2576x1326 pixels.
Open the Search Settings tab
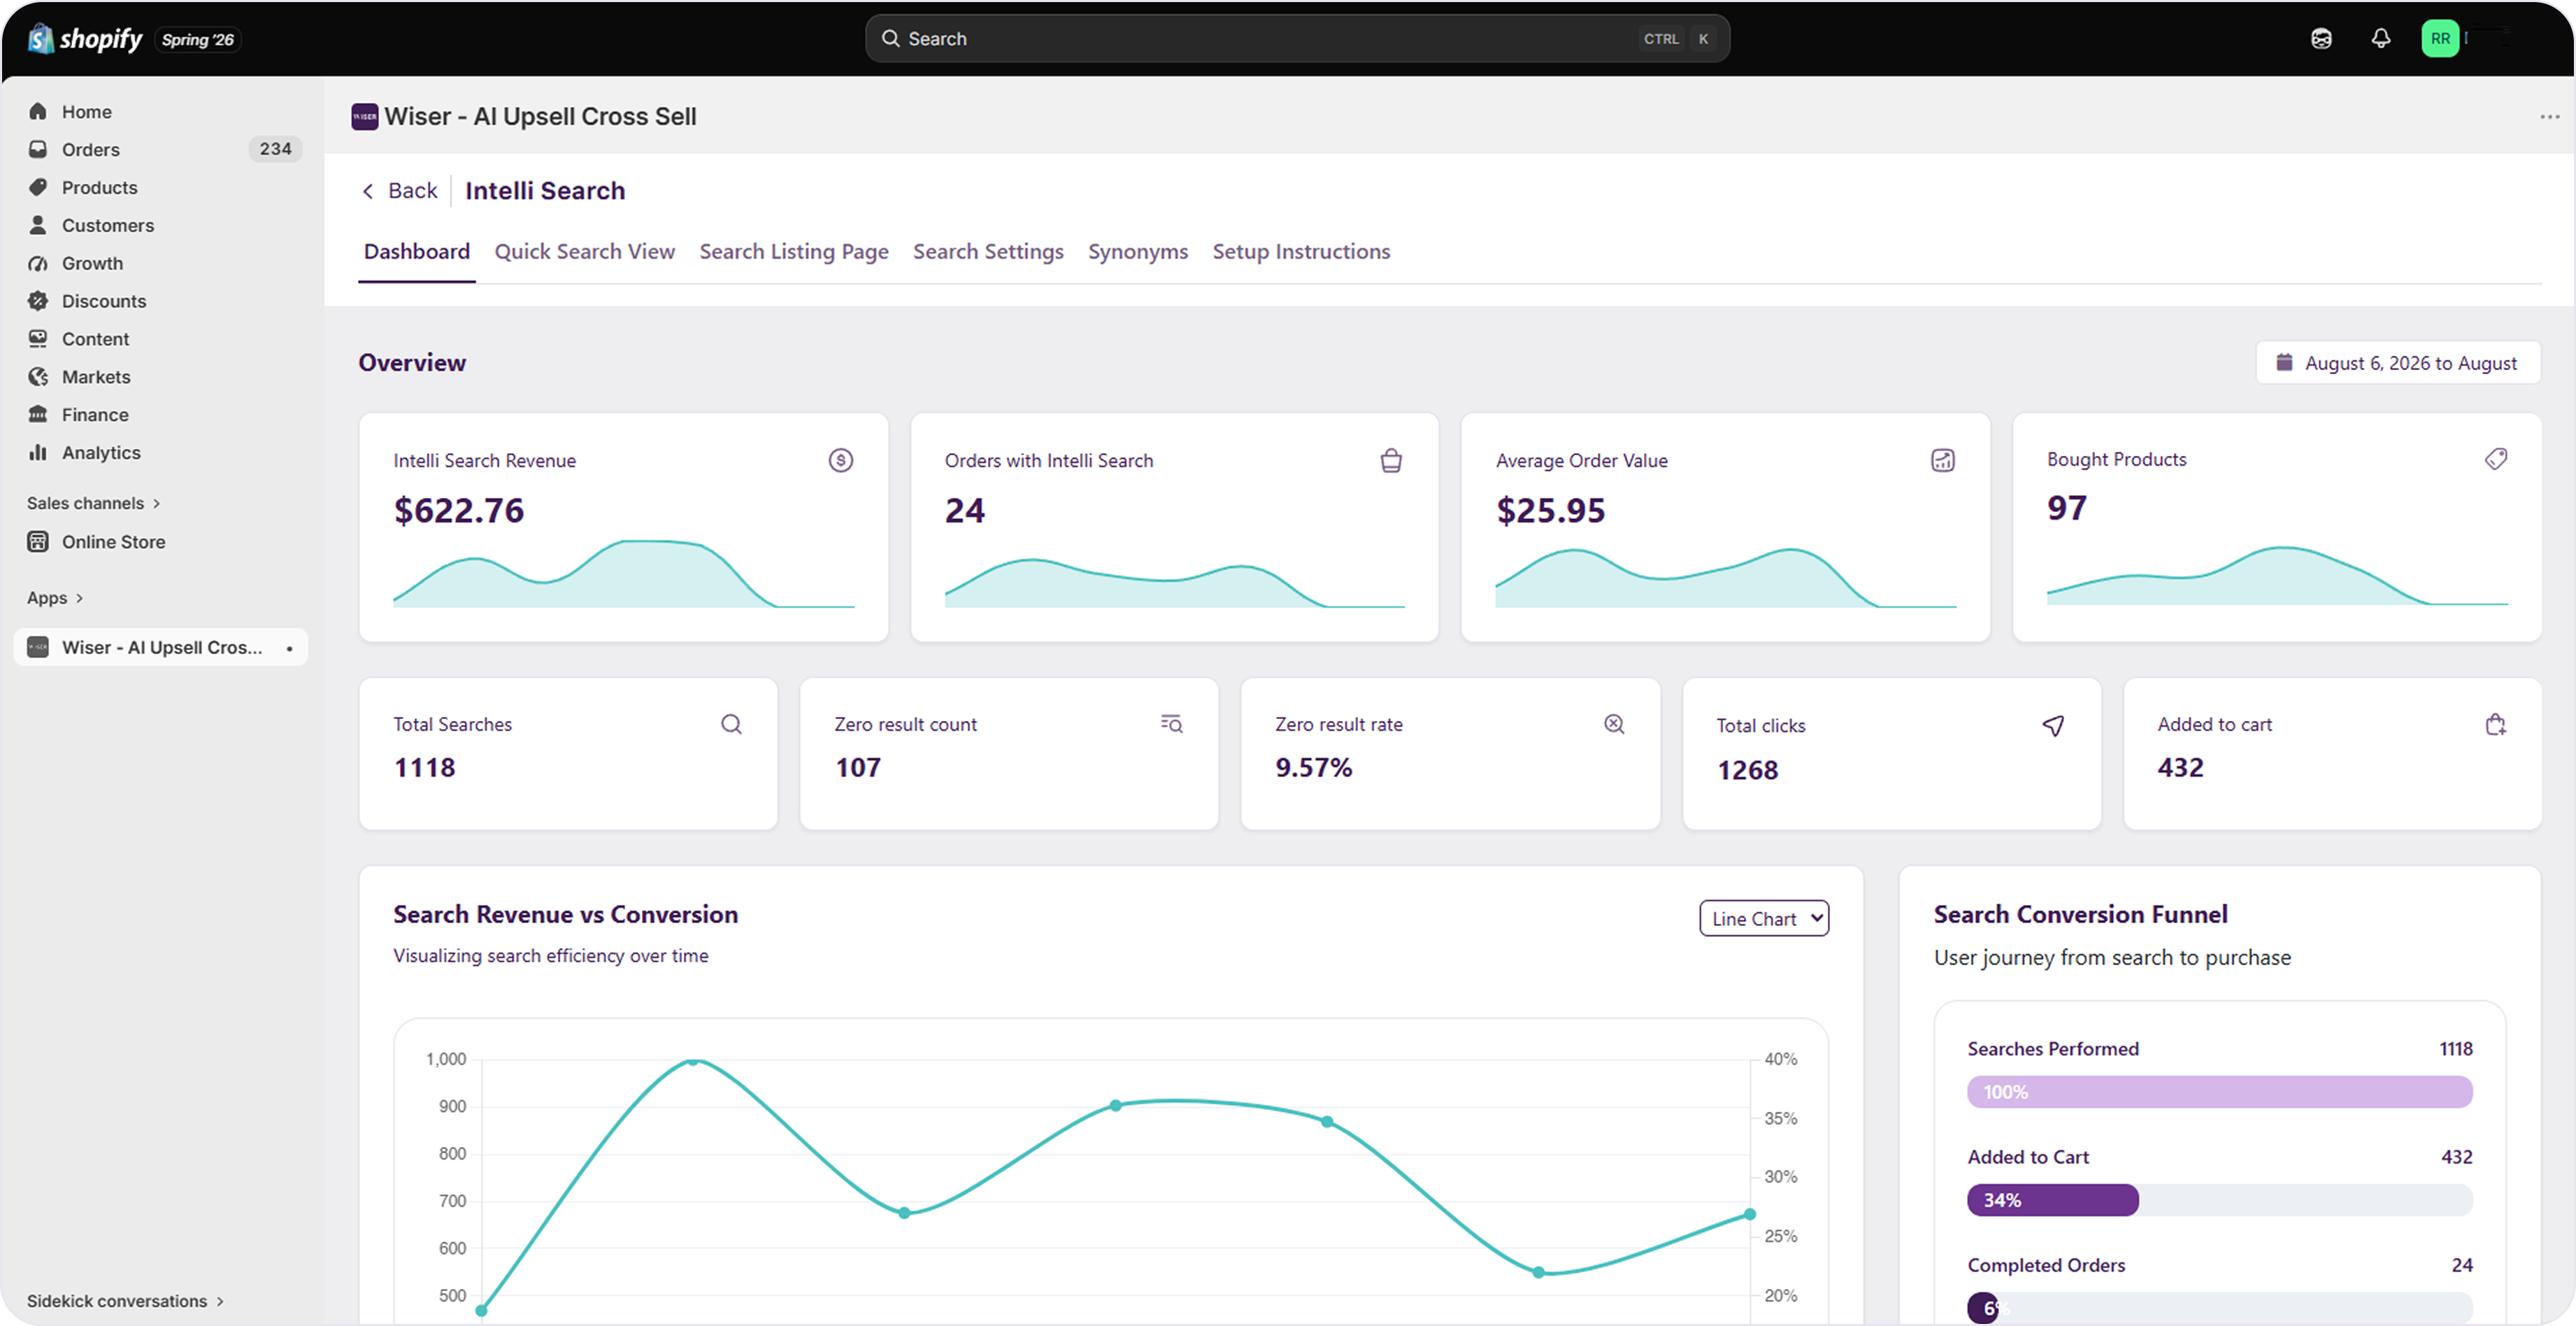point(988,252)
